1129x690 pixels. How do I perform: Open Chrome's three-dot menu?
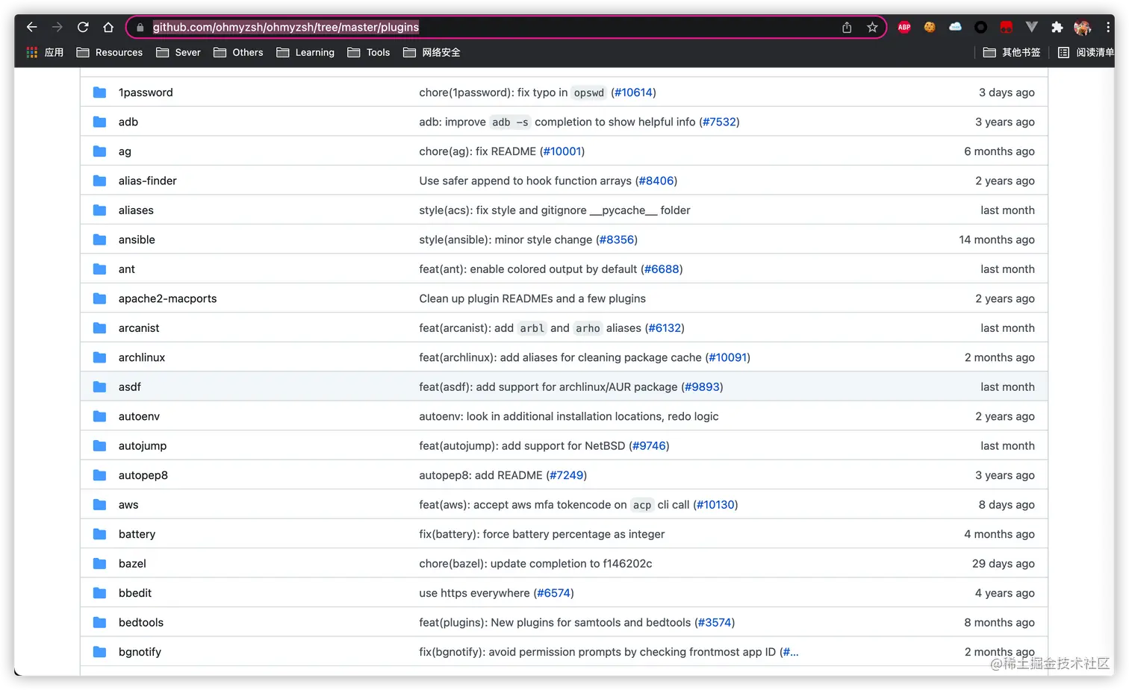[x=1108, y=28]
